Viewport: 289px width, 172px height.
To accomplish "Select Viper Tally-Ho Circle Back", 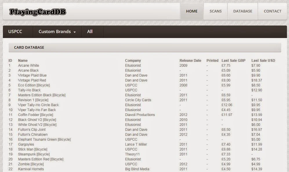I will (x=38, y=105).
